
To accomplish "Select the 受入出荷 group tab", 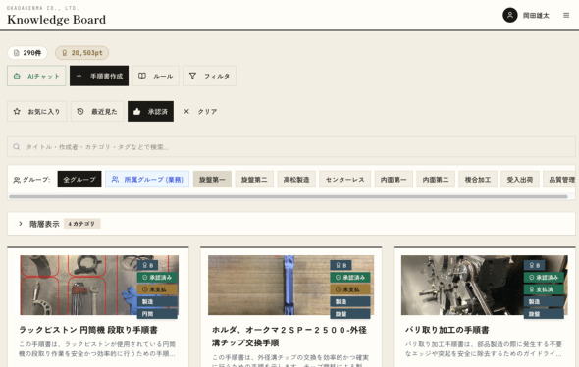I will click(520, 179).
